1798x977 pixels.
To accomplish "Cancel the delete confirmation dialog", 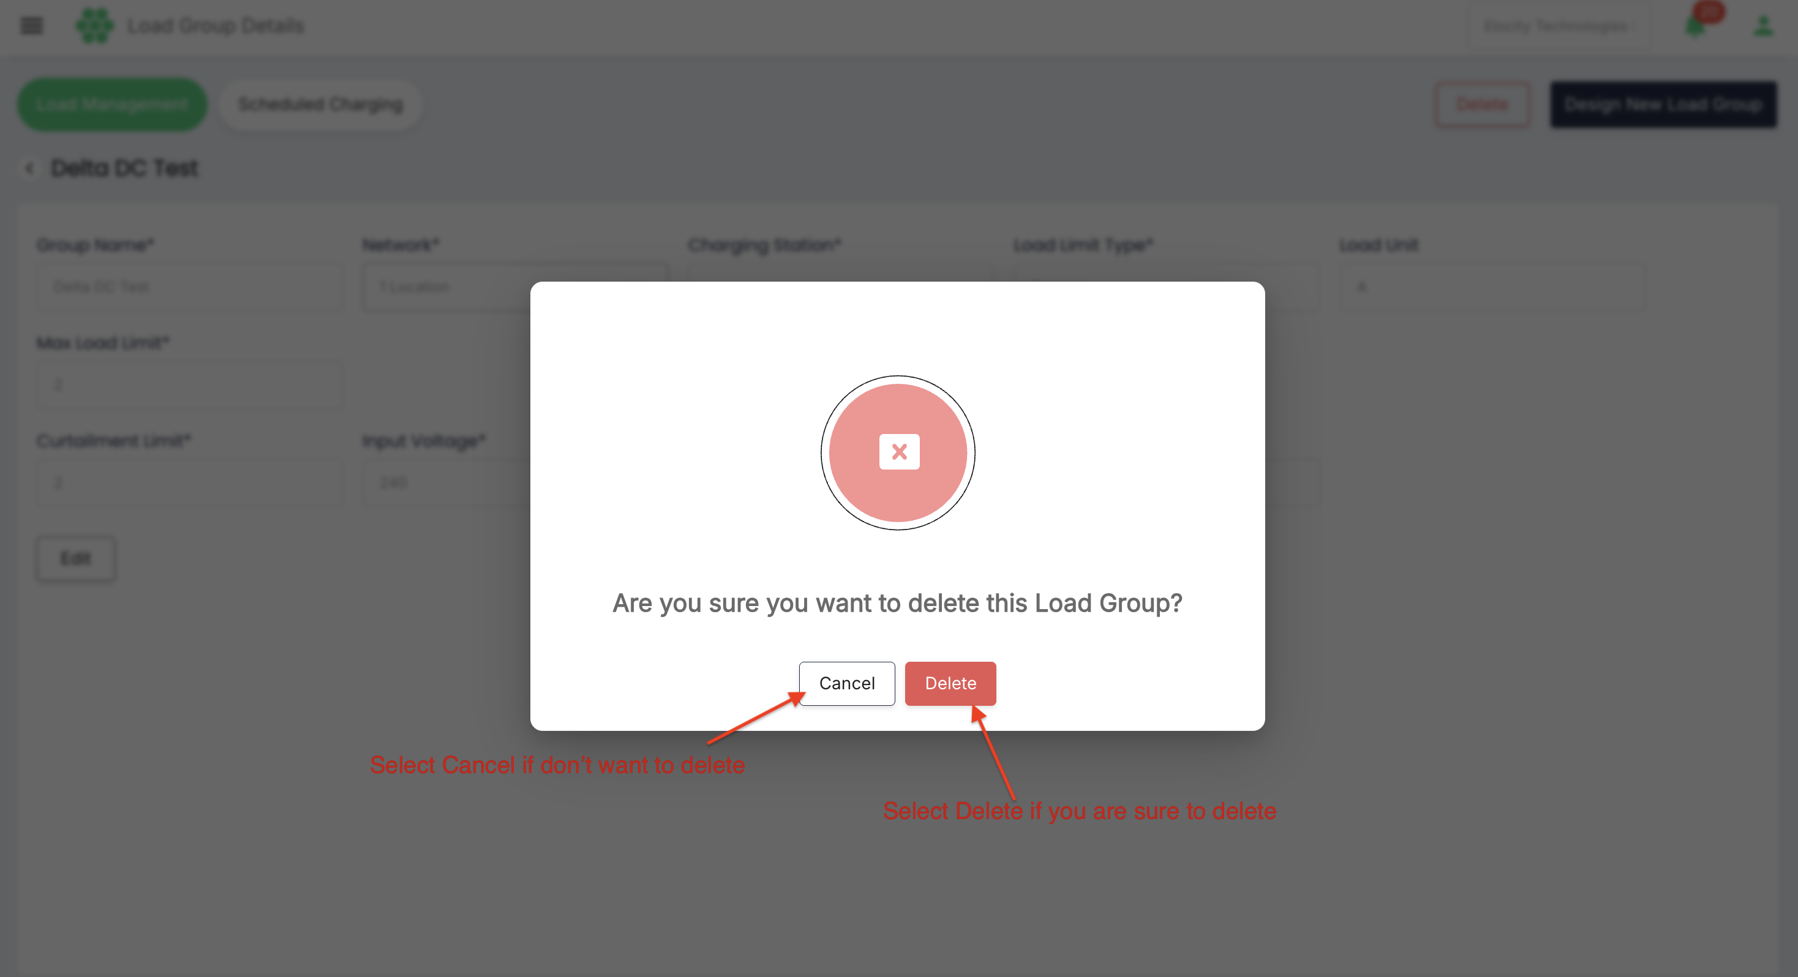I will click(x=847, y=683).
